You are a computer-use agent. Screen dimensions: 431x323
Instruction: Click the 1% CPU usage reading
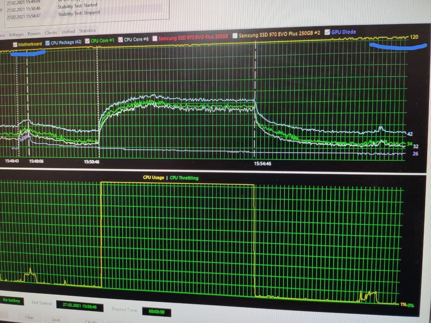click(403, 304)
